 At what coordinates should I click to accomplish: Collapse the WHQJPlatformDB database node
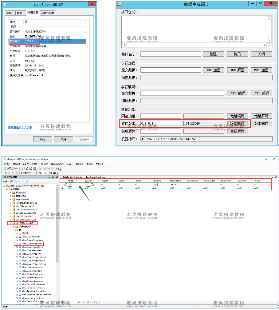point(10,223)
